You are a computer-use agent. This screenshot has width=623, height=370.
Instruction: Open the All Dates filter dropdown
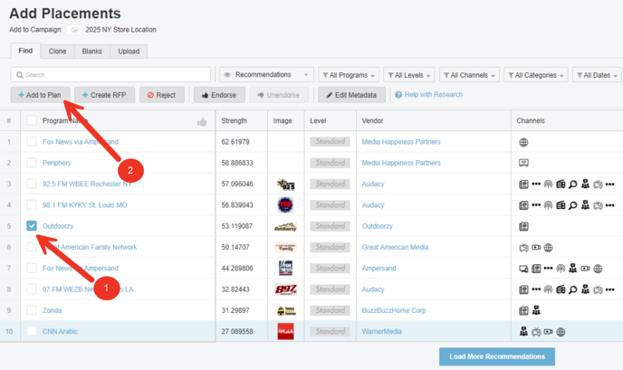pos(597,75)
